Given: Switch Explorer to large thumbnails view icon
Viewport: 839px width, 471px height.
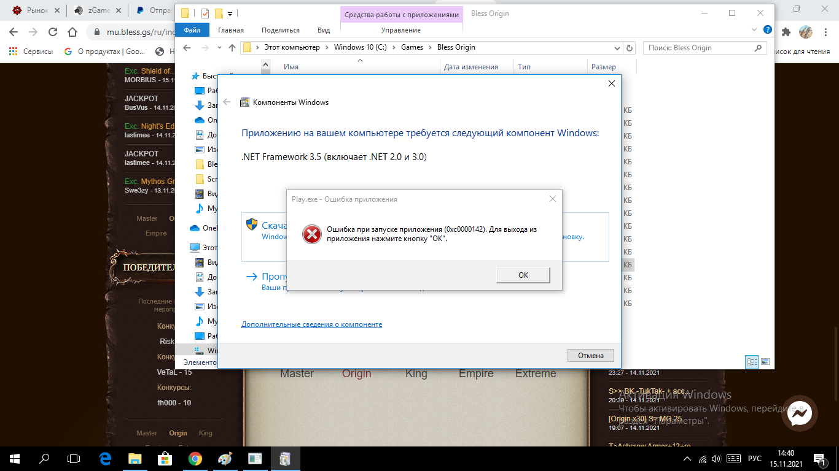Looking at the screenshot, I should (x=765, y=362).
